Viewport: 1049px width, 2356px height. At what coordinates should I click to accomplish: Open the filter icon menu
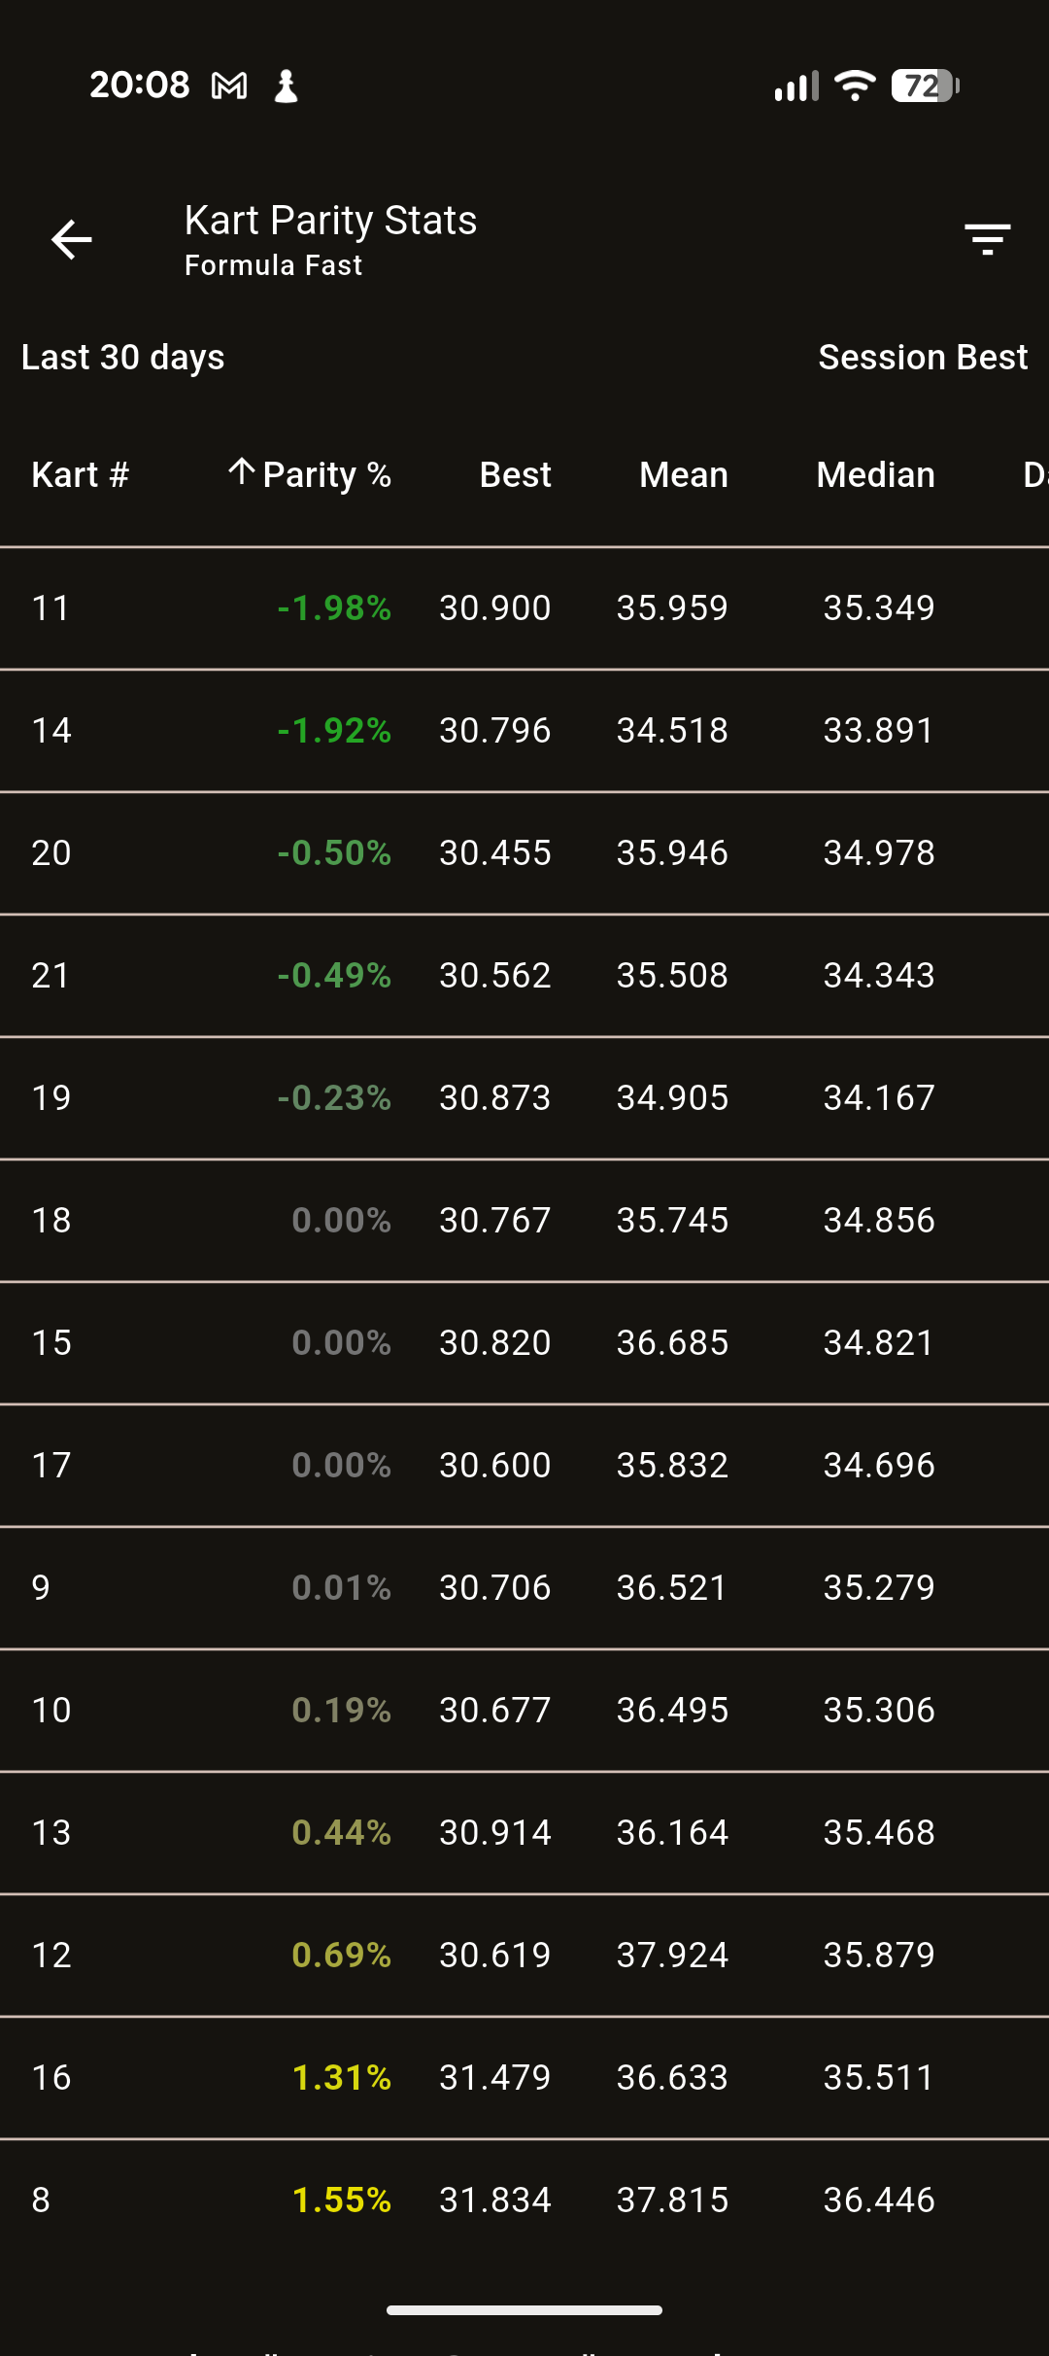point(988,239)
